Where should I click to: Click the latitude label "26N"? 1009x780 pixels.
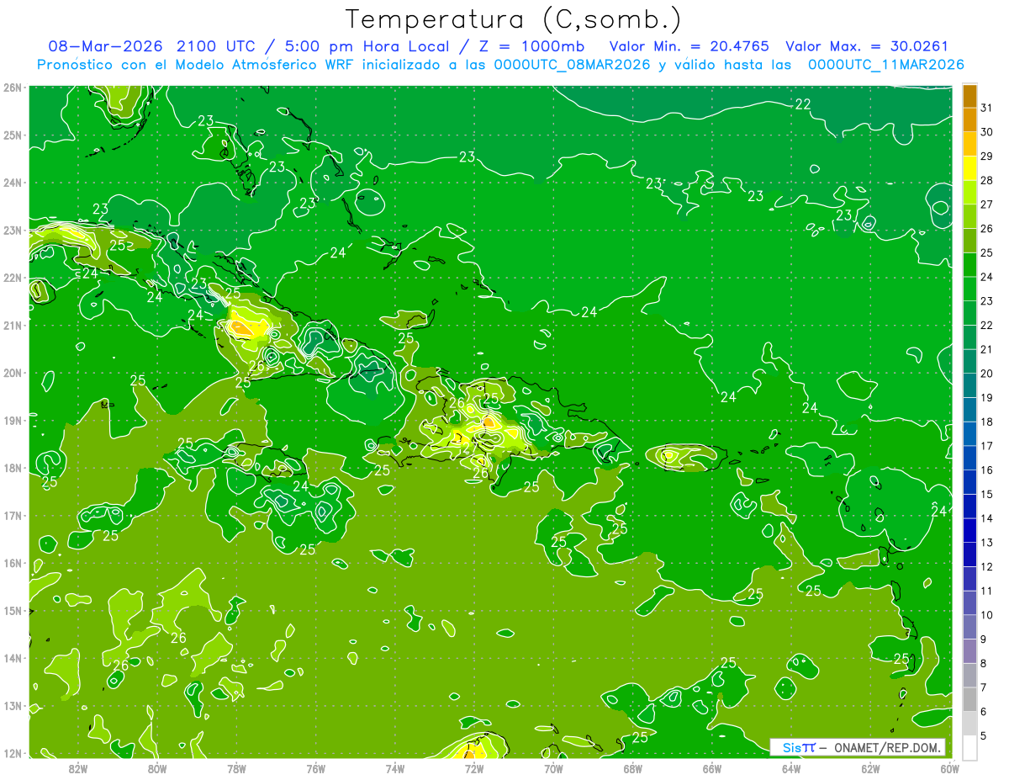point(13,88)
